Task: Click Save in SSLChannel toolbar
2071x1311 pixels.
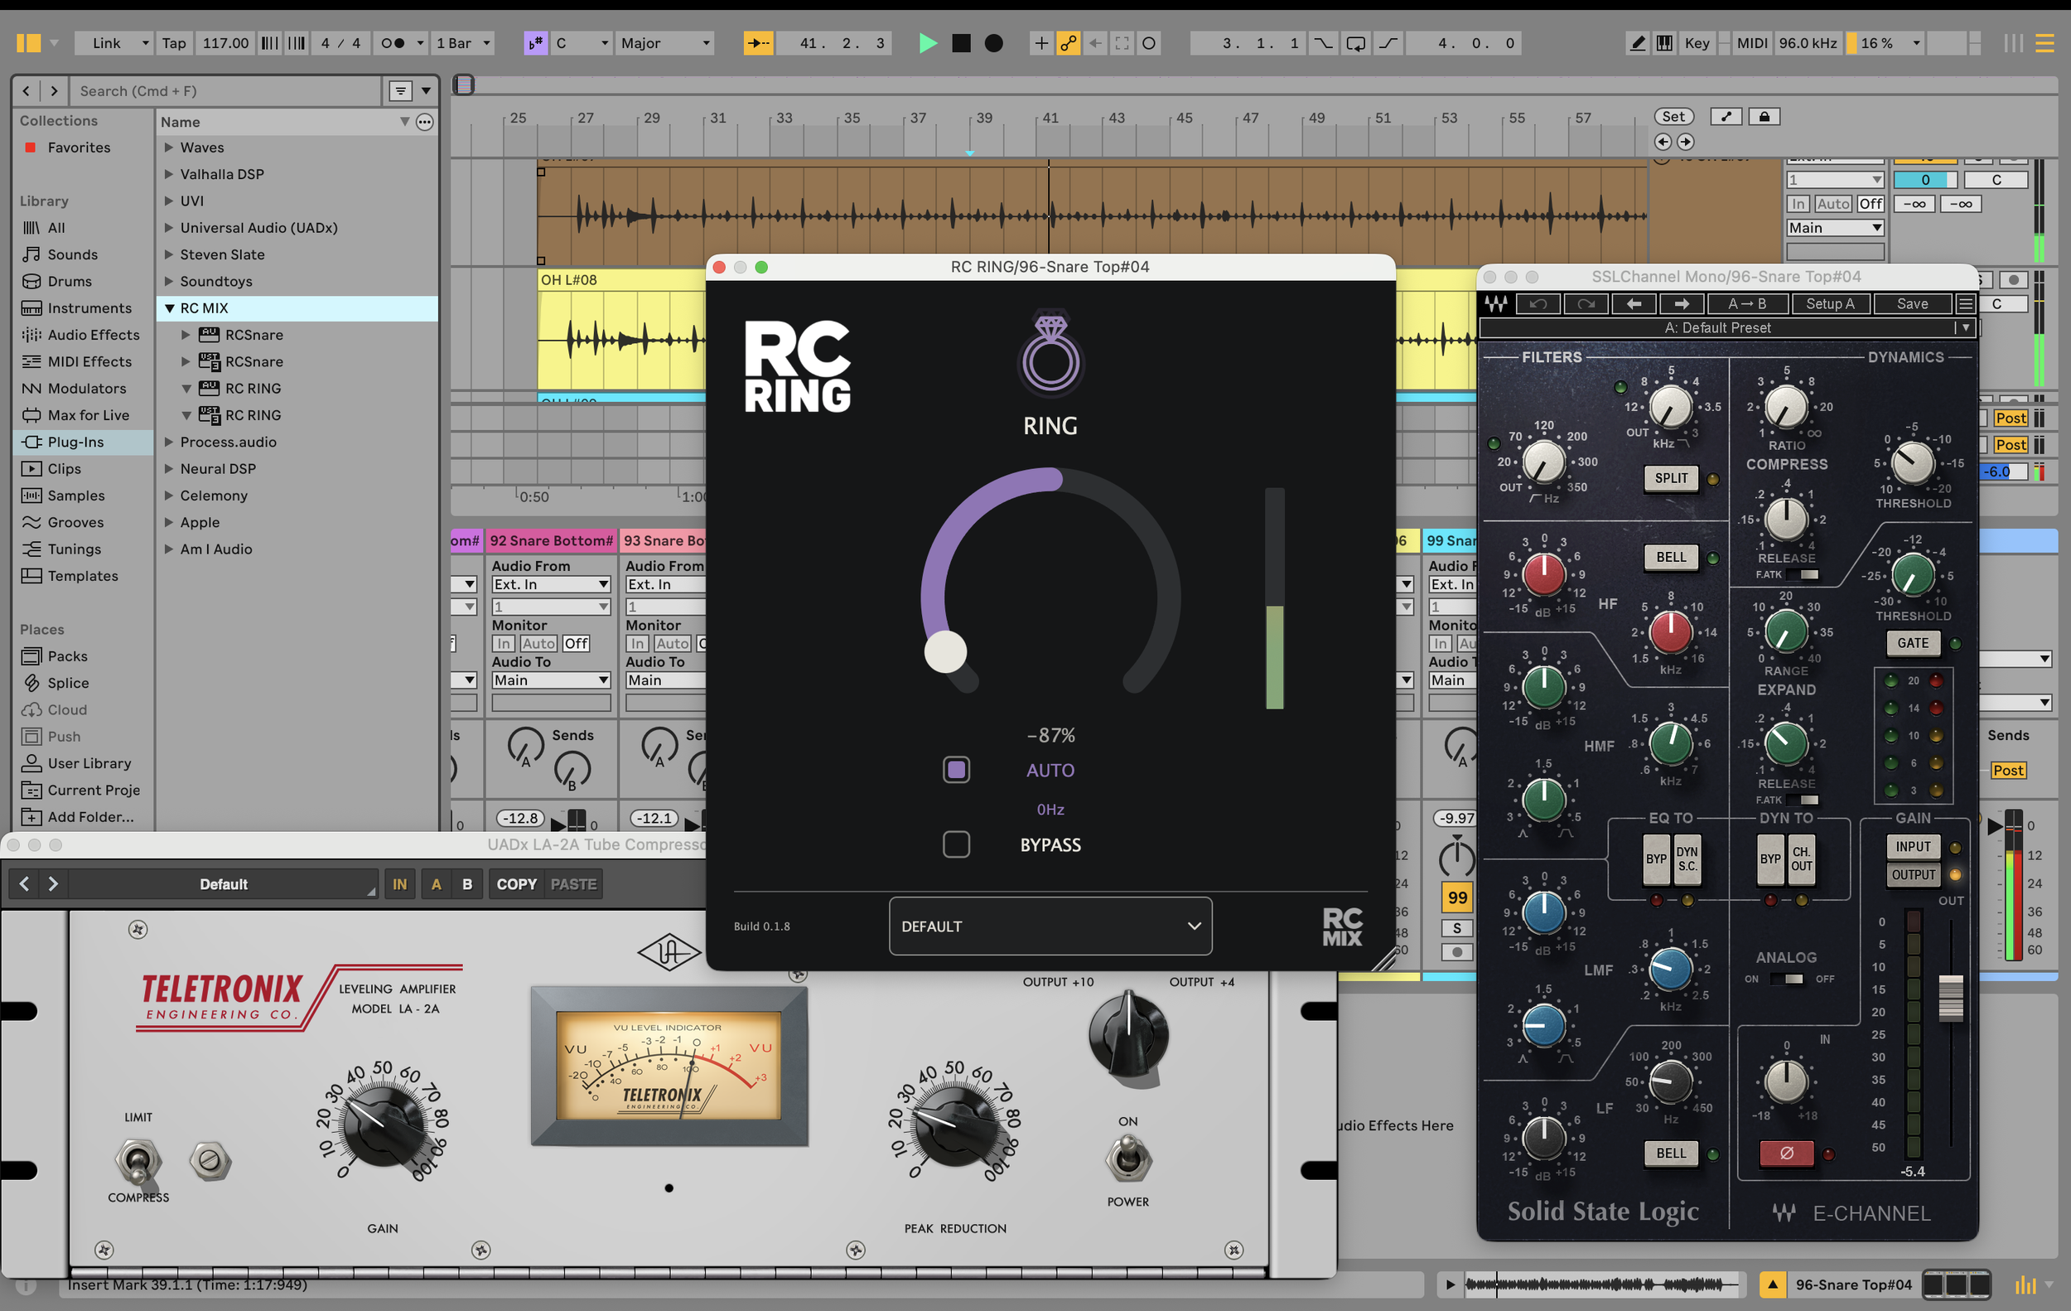Action: pyautogui.click(x=1912, y=303)
